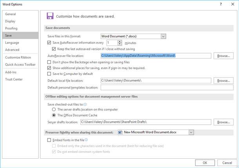Click the help question mark icon
The width and height of the screenshot is (239, 168).
point(221,4)
